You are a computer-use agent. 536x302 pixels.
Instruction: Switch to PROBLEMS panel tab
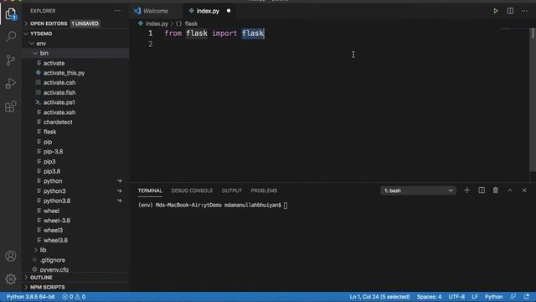[264, 190]
